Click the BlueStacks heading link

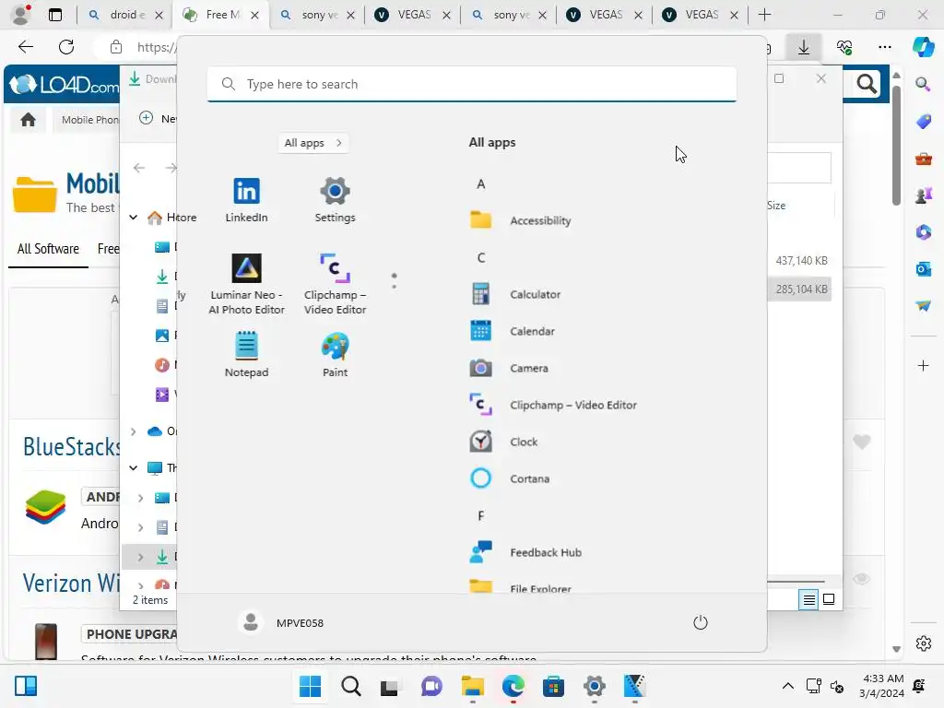tap(71, 447)
